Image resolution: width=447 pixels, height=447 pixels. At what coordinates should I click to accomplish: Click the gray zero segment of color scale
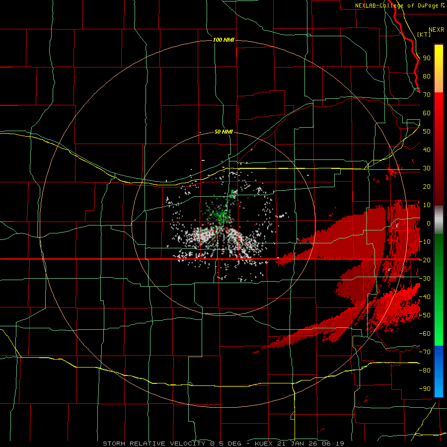[439, 220]
